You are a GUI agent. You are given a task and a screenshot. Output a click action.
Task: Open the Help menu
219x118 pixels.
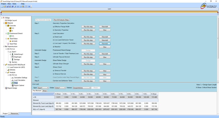pyautogui.click(x=23, y=4)
